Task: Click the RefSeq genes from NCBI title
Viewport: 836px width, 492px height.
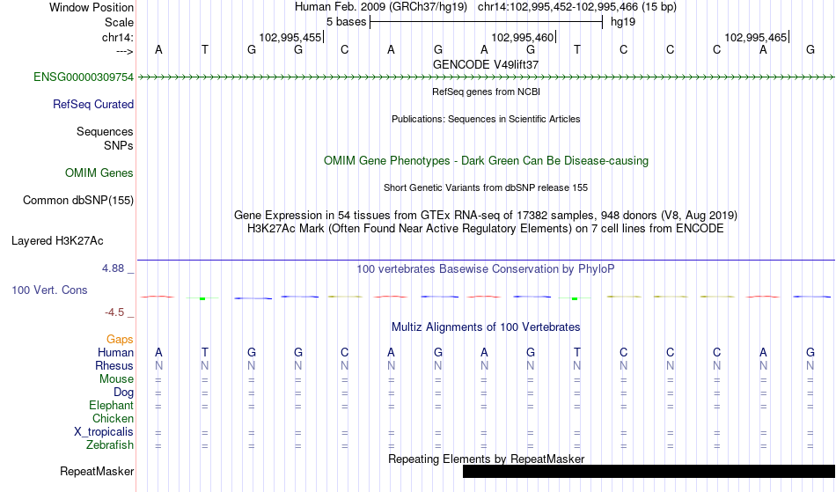Action: pyautogui.click(x=486, y=92)
